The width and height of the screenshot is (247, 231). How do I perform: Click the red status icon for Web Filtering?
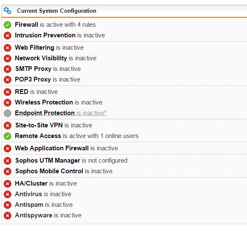click(x=7, y=48)
